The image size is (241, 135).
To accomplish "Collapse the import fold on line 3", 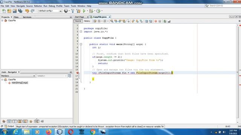I will (x=81, y=31).
